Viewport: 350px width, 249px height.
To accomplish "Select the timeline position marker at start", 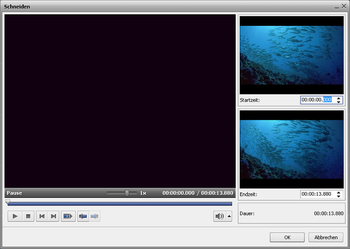I will click(x=8, y=202).
